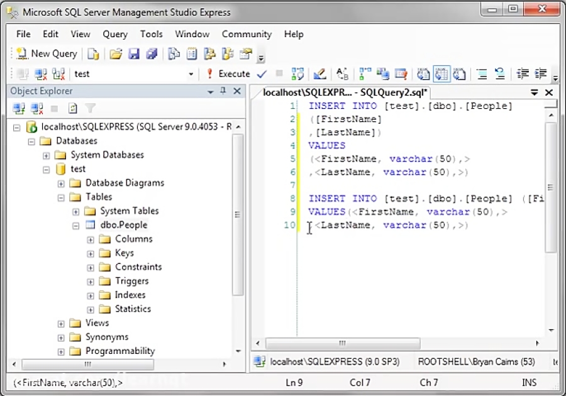Viewport: 566px width, 396px height.
Task: Toggle Results to Grid output mode
Action: click(442, 74)
